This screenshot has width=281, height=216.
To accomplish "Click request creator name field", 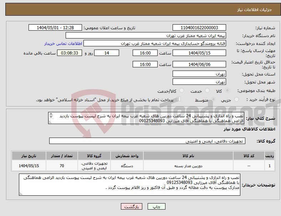I will [155, 43].
